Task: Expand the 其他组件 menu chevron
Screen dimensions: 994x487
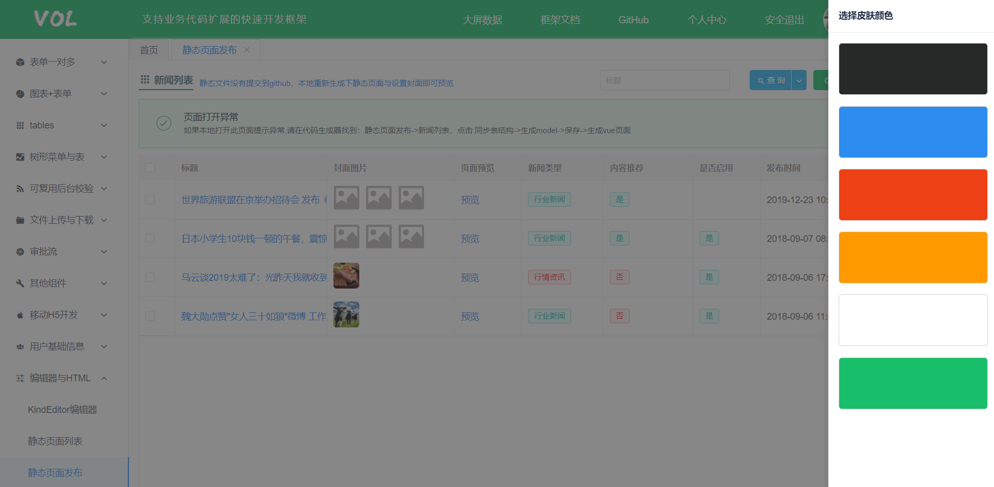Action: pyautogui.click(x=104, y=283)
